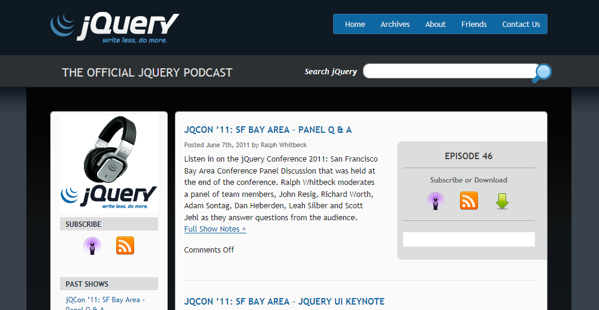Click the 'Episode 46' heading
This screenshot has height=310, width=599.
click(x=469, y=156)
